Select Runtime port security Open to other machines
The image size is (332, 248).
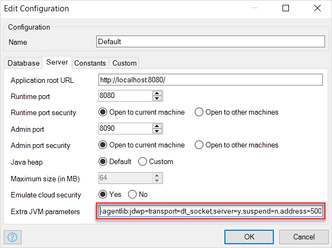199,112
